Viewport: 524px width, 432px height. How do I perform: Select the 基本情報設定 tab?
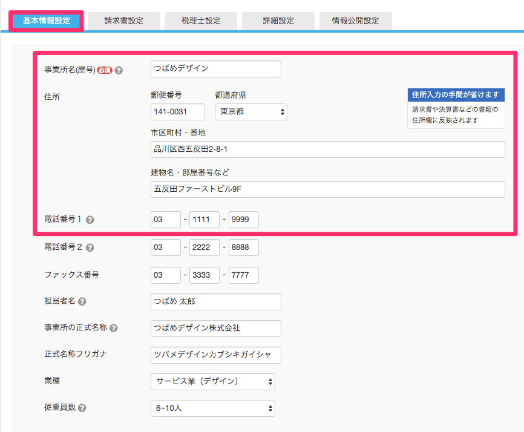(x=46, y=21)
